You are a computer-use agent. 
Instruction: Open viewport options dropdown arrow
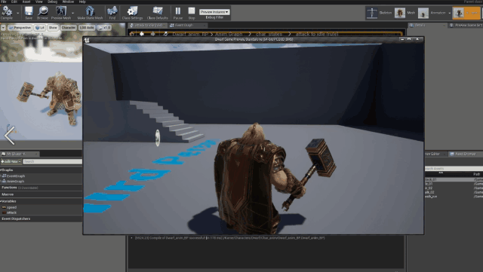(x=3, y=28)
